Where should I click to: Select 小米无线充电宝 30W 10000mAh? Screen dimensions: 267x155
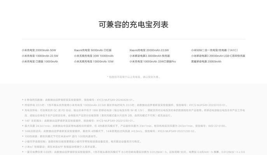point(94,56)
